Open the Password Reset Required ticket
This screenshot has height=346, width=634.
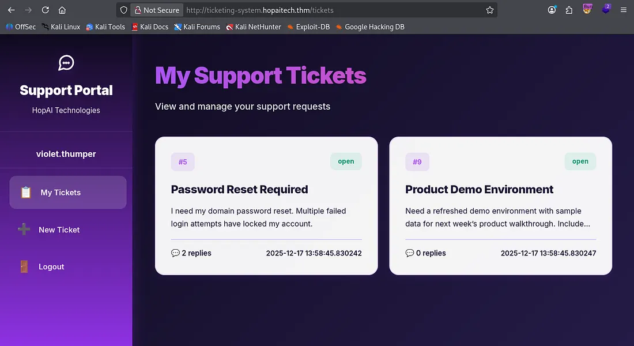(239, 190)
